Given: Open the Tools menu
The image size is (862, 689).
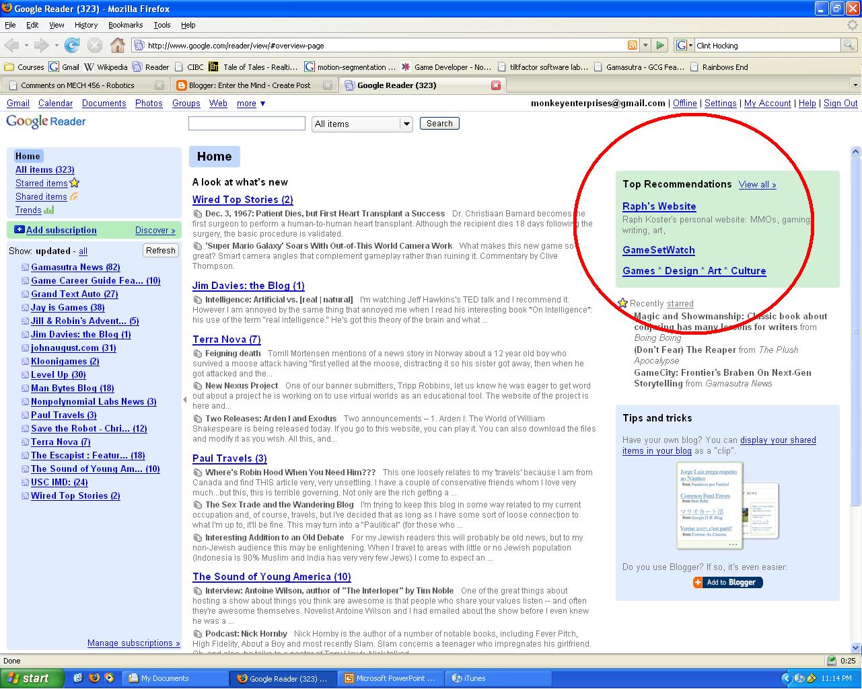Looking at the screenshot, I should (162, 25).
